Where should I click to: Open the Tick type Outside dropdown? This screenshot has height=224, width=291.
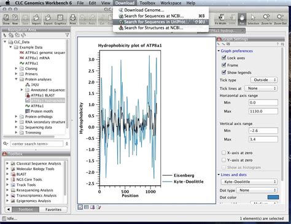(x=264, y=80)
